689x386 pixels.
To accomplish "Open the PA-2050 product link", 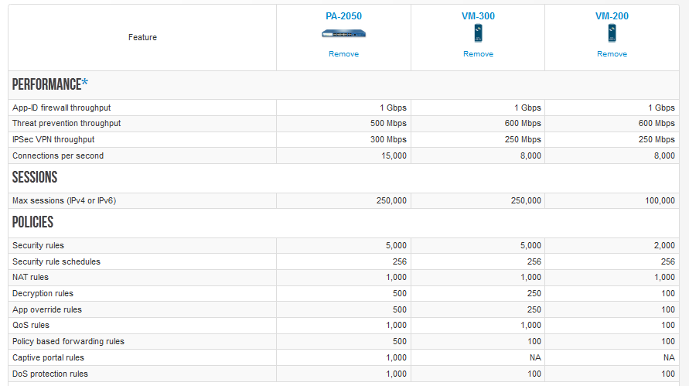I will [x=343, y=16].
